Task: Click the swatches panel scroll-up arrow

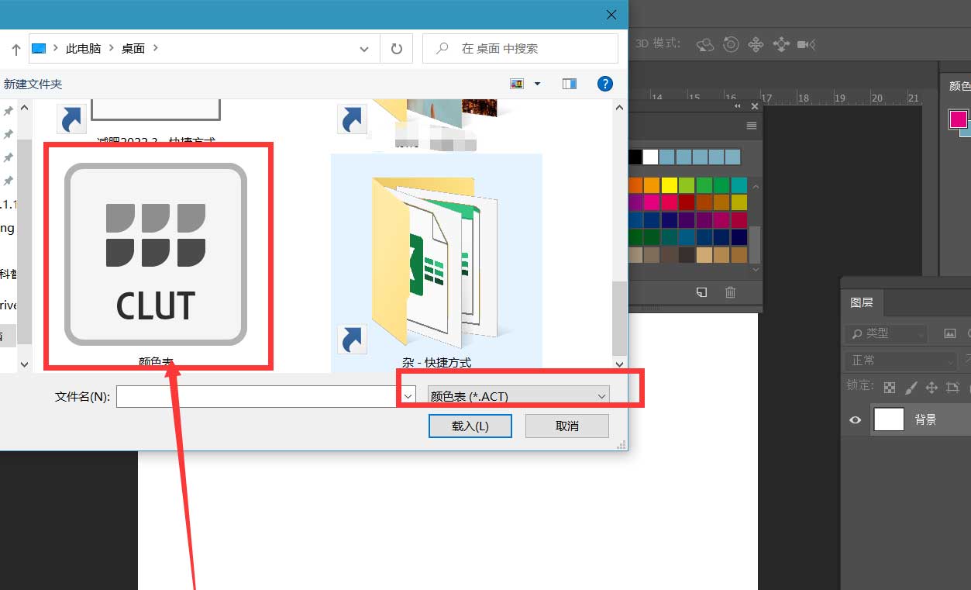Action: [x=756, y=185]
